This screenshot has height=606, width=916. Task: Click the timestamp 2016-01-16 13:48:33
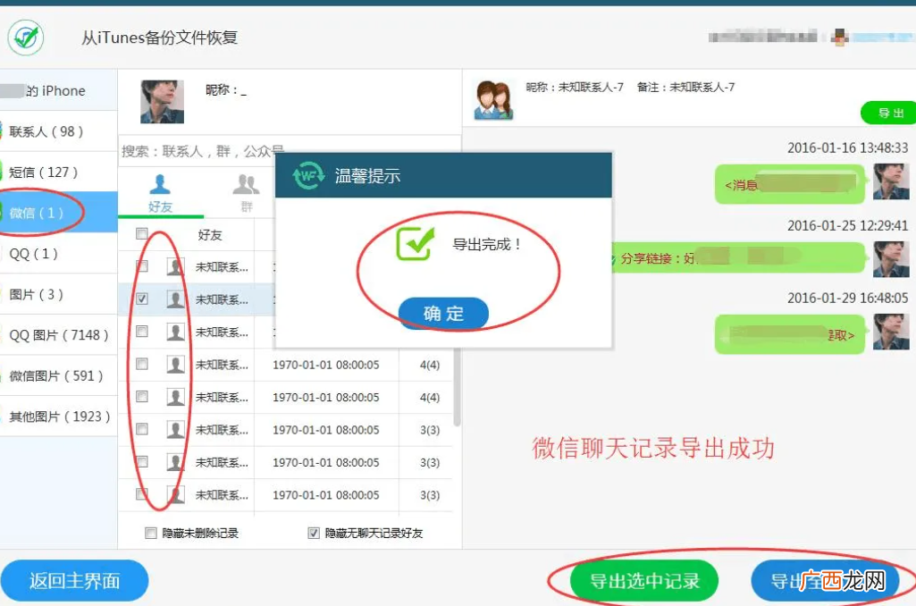[x=848, y=147]
